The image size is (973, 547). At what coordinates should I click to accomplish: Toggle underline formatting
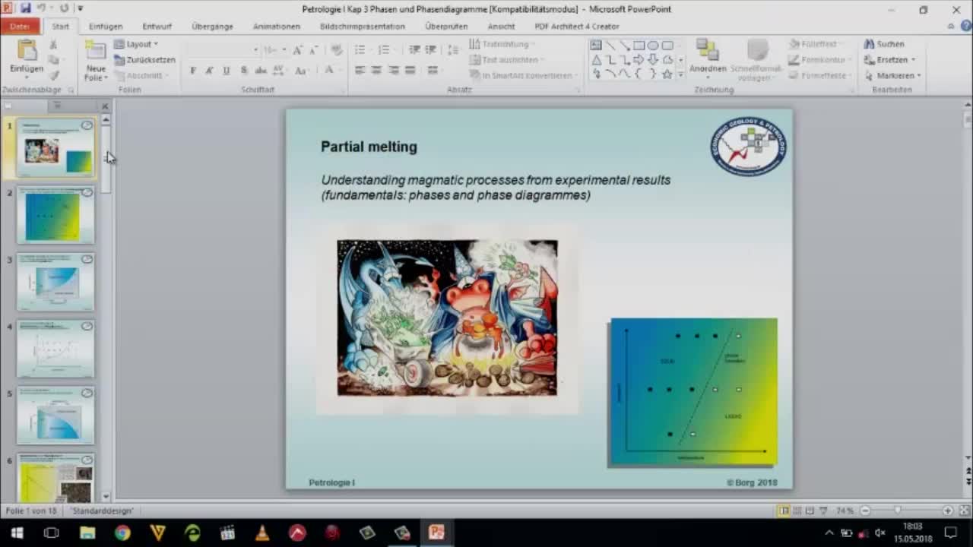tap(227, 71)
